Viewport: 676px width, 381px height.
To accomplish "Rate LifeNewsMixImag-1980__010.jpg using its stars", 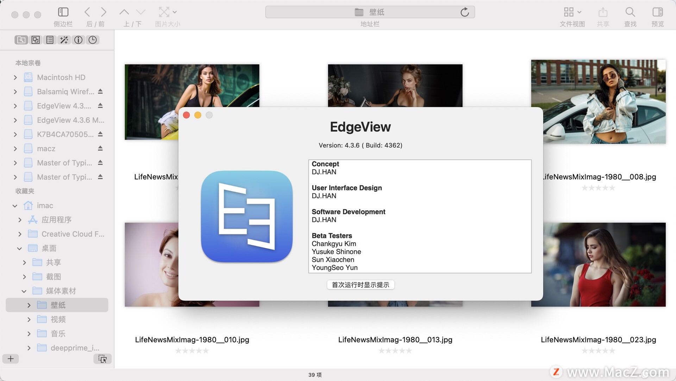I will click(192, 351).
